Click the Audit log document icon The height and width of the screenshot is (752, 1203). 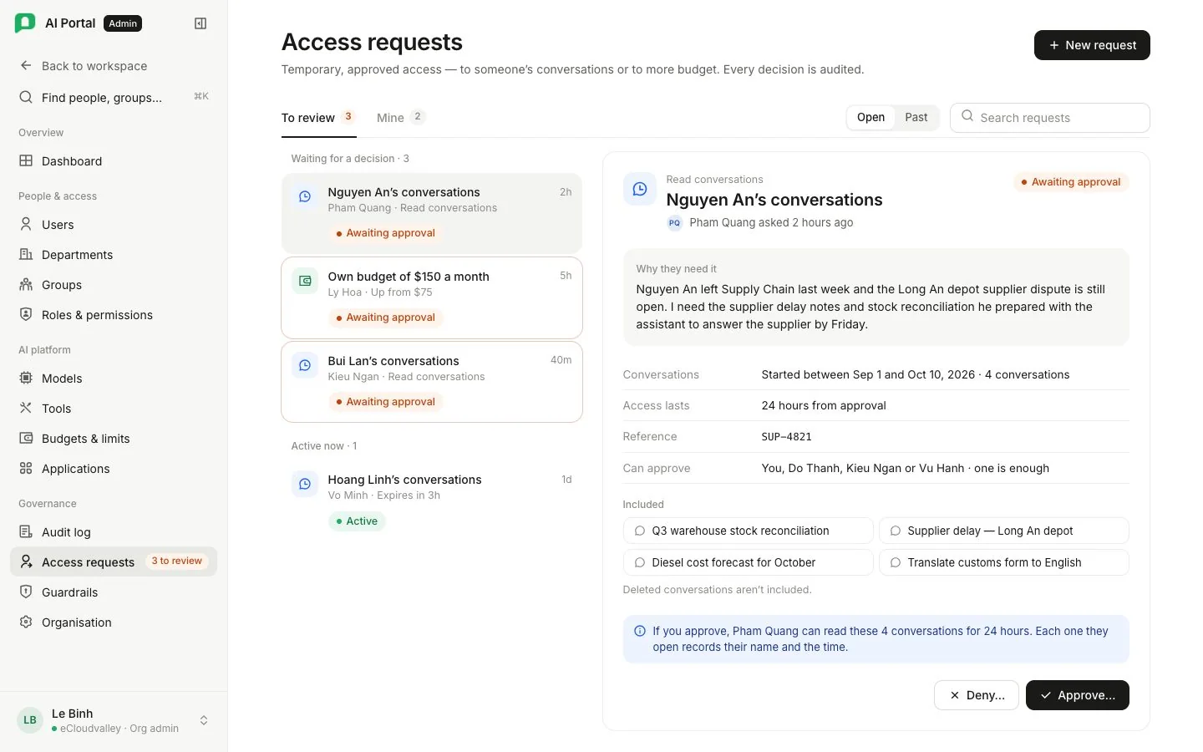click(x=26, y=532)
